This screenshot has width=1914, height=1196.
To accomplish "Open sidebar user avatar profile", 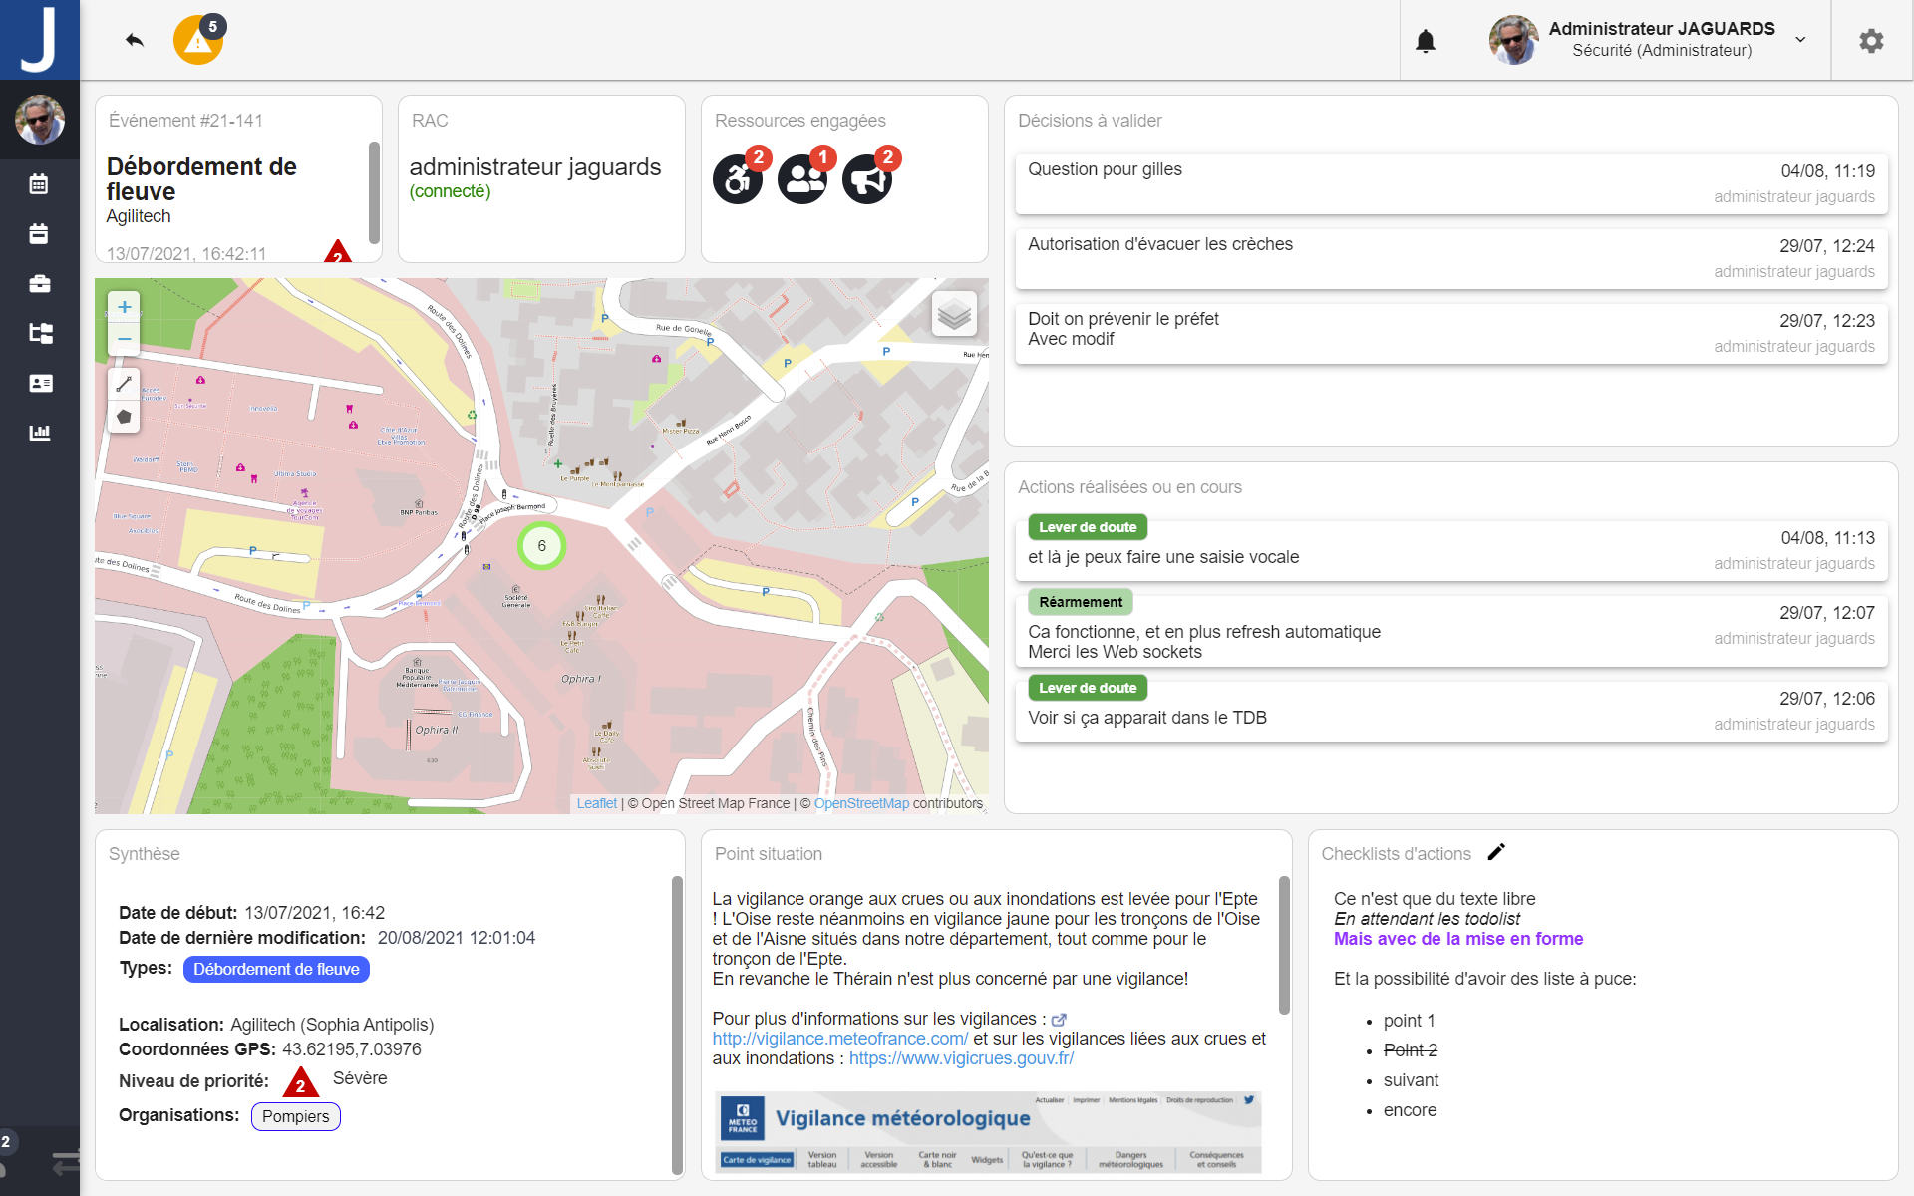I will [40, 120].
